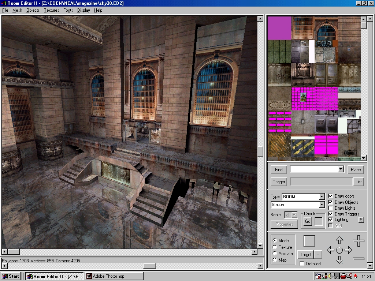Select the Texture radio button
This screenshot has height=281, width=375.
pos(275,247)
